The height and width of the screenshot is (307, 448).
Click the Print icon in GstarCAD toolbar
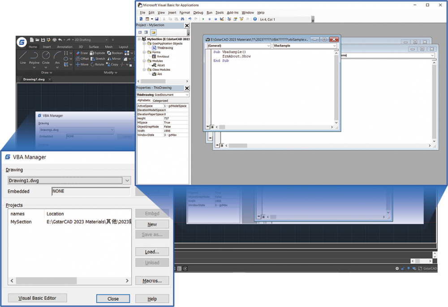tap(54, 40)
